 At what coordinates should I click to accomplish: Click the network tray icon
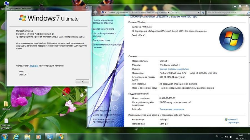click(226, 137)
